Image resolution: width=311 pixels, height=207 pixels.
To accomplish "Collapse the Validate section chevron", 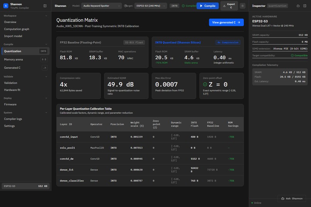I will pos(46,76).
